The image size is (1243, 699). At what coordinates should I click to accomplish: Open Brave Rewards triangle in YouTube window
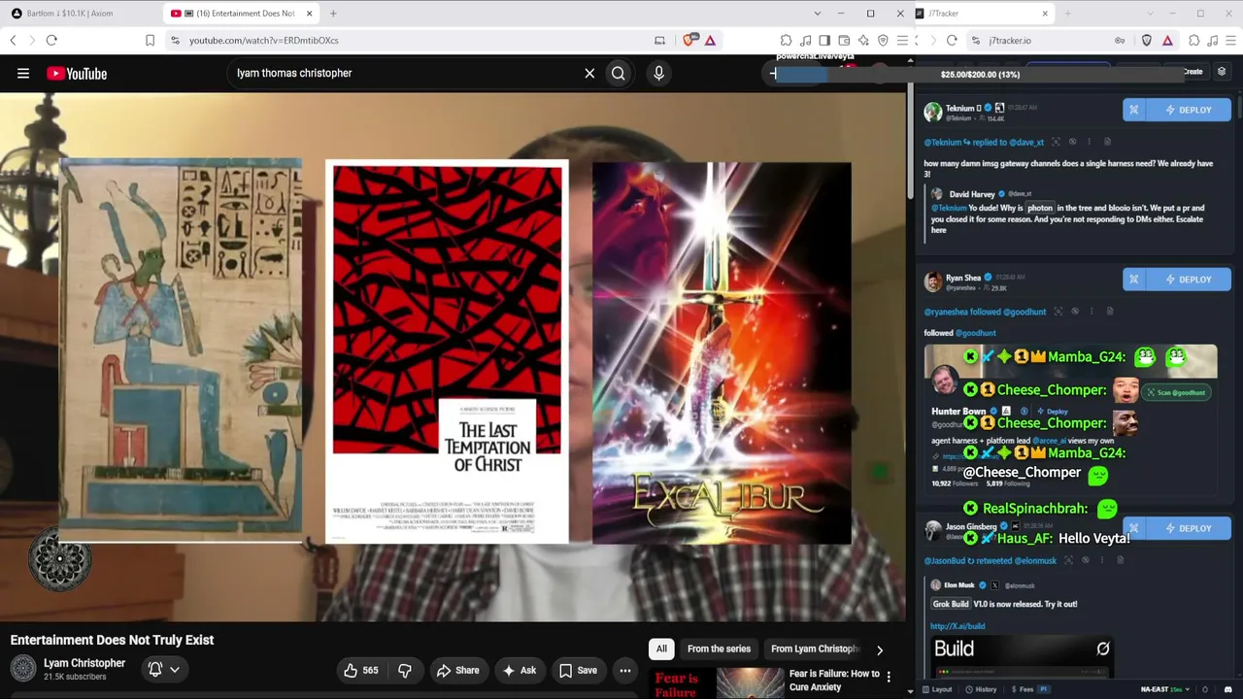(710, 40)
